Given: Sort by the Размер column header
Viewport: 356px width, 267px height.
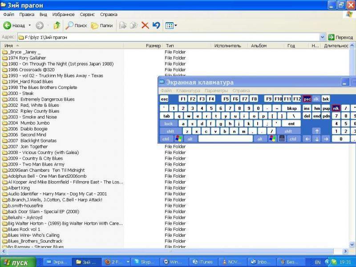Looking at the screenshot, I should (143, 46).
